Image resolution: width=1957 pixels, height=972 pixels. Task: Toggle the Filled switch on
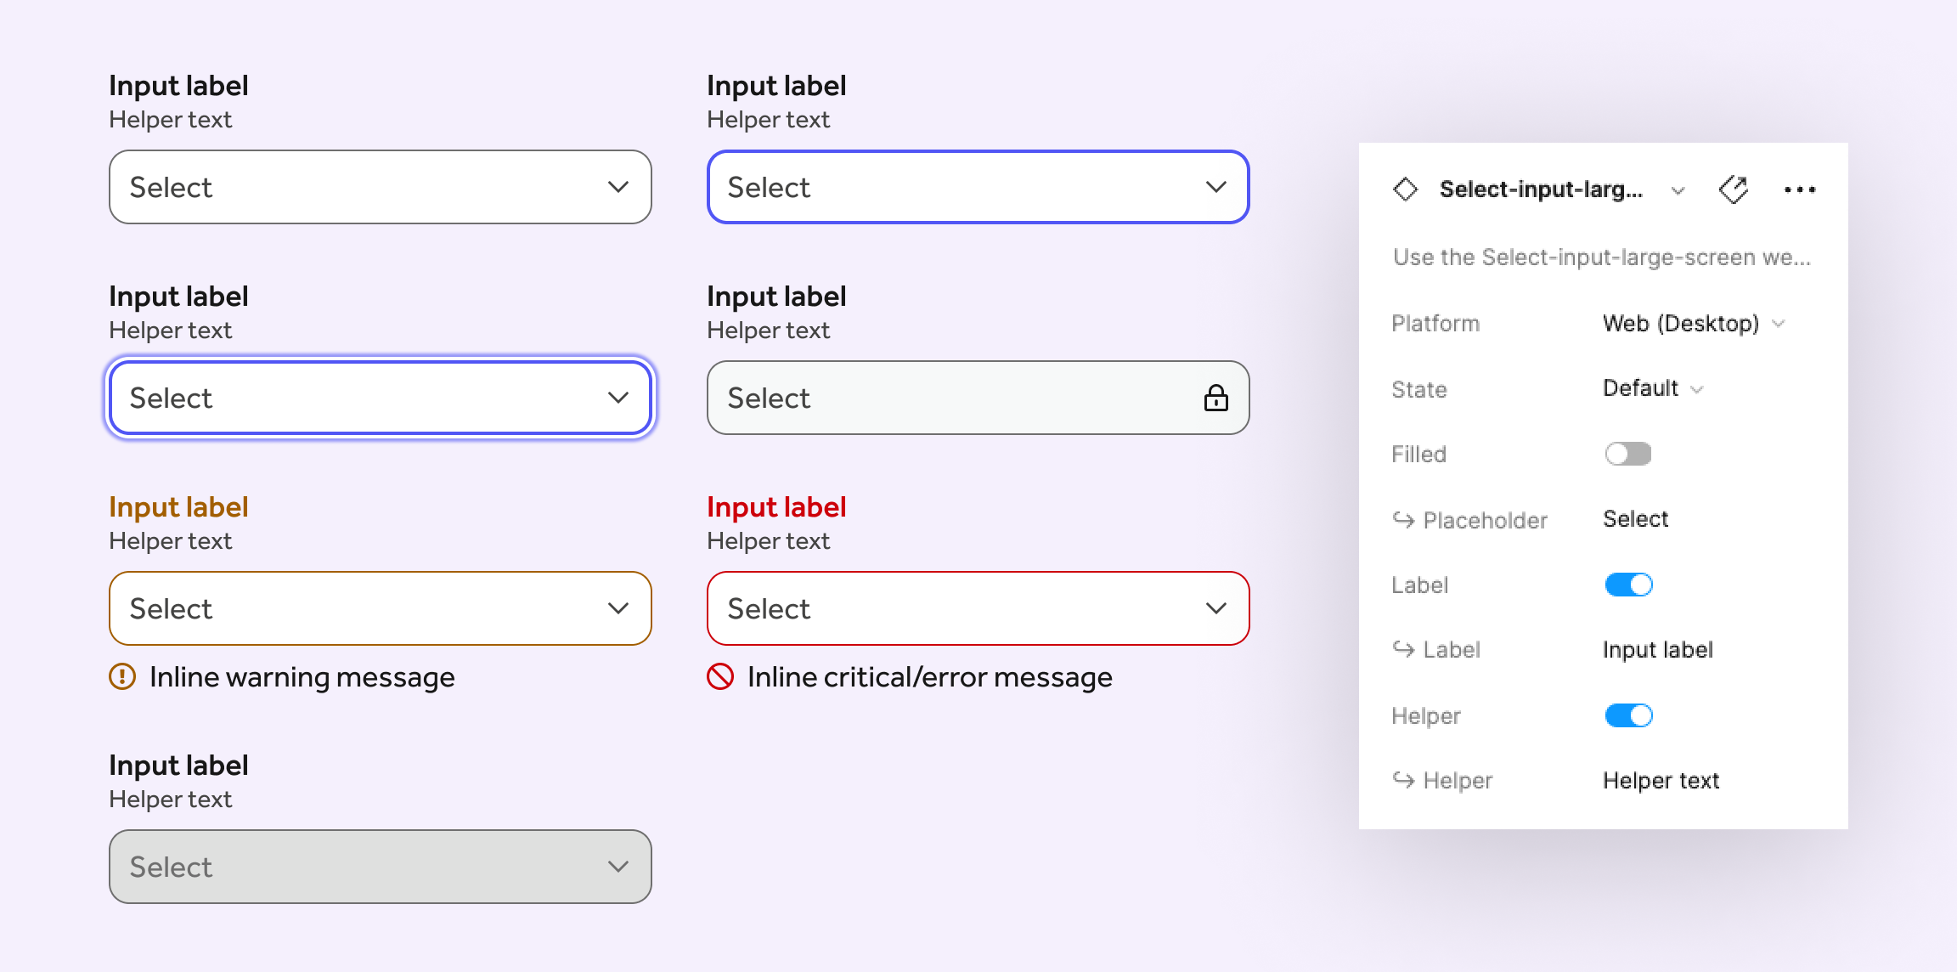[1627, 454]
